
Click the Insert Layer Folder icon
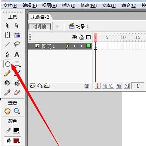pyautogui.click(x=47, y=86)
